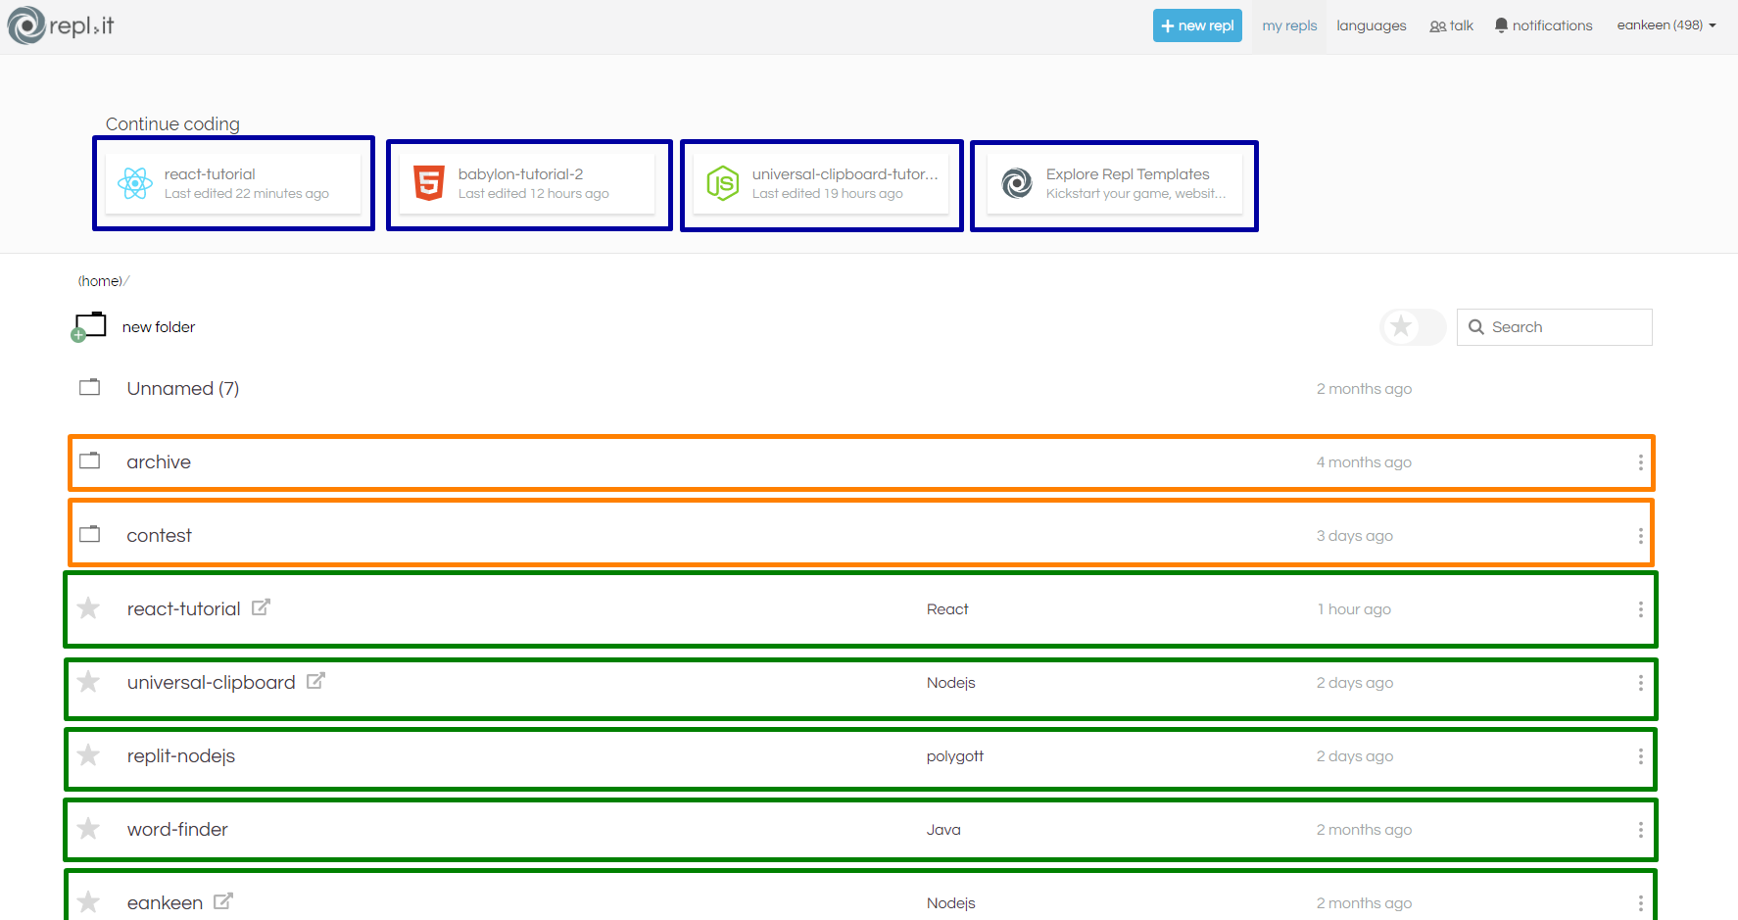Open the Node.js icon of universal-clipboard-tutor card

723,183
